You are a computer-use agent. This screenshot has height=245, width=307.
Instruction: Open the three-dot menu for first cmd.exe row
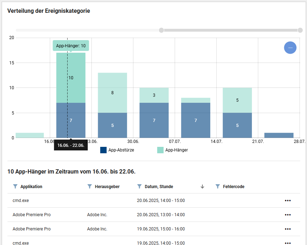tap(287, 201)
